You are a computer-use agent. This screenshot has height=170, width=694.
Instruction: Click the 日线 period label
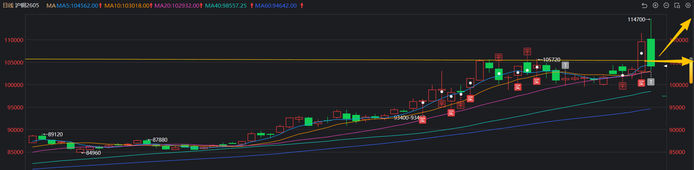[x=8, y=6]
